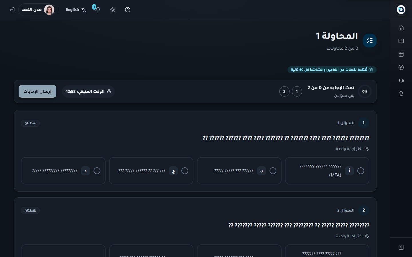412x257 pixels.
Task: Click the checklist icon beside المحاولة 1
Action: (370, 41)
